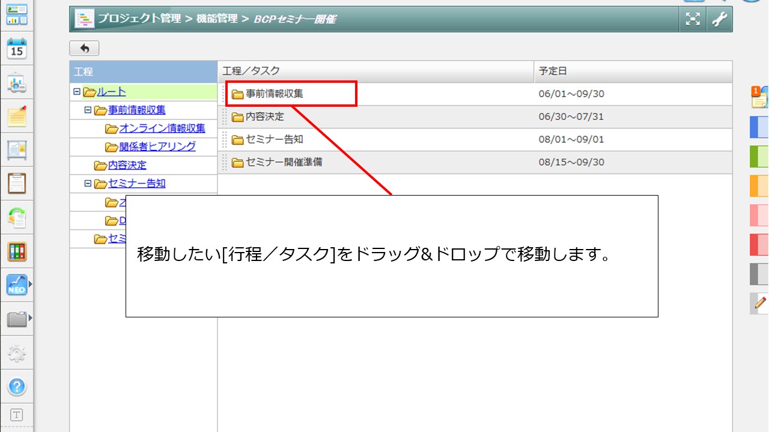This screenshot has height=432, width=769.
Task: Click the fullscreen expand icon in header
Action: tap(693, 19)
